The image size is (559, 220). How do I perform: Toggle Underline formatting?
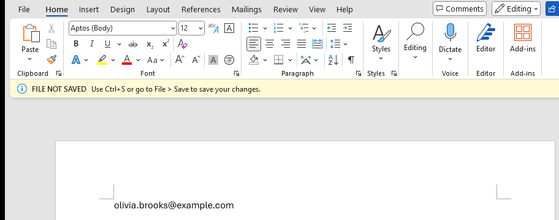click(107, 44)
